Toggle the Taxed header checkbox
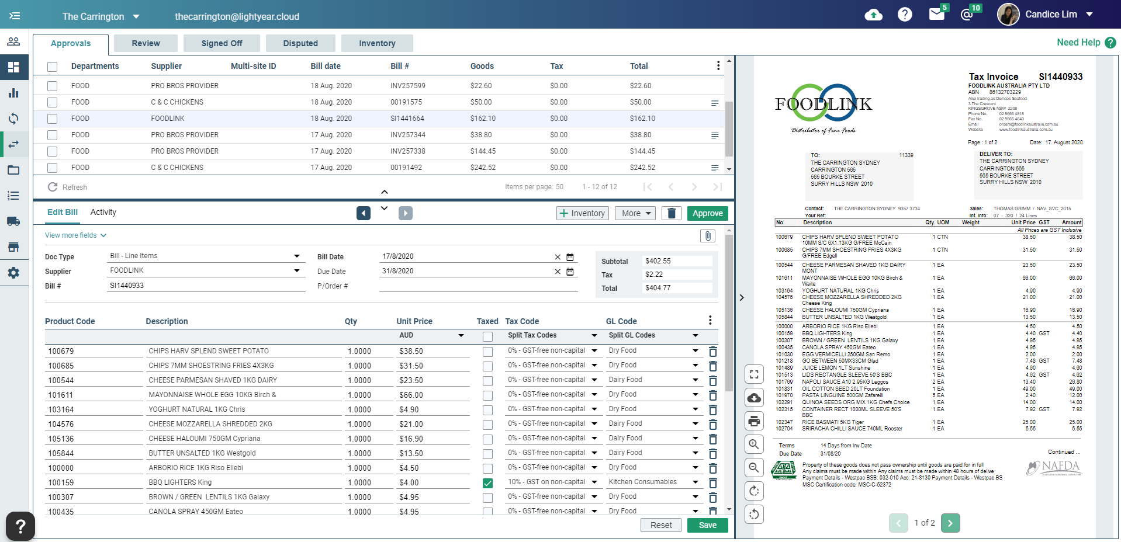The height and width of the screenshot is (542, 1121). point(487,336)
